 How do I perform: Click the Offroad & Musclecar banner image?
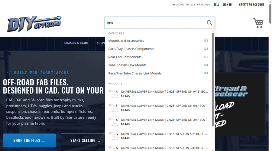tap(240, 104)
